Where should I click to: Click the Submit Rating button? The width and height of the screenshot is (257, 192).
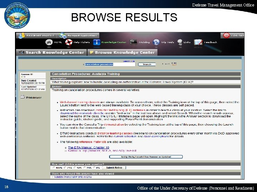[114, 168]
